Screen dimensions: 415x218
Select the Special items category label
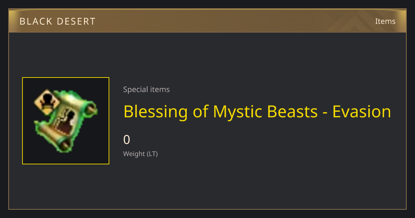click(x=146, y=90)
